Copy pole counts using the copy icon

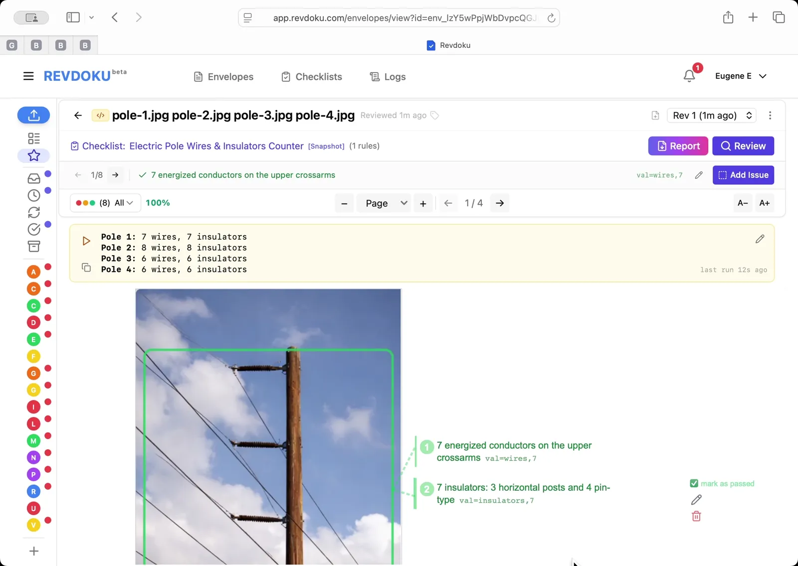click(86, 268)
